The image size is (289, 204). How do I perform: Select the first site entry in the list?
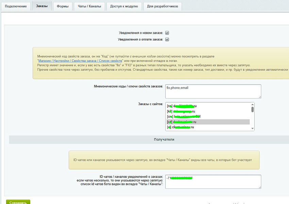[x=207, y=106]
